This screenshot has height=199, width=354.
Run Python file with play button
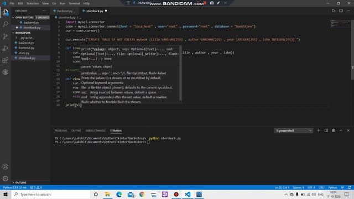[334, 11]
